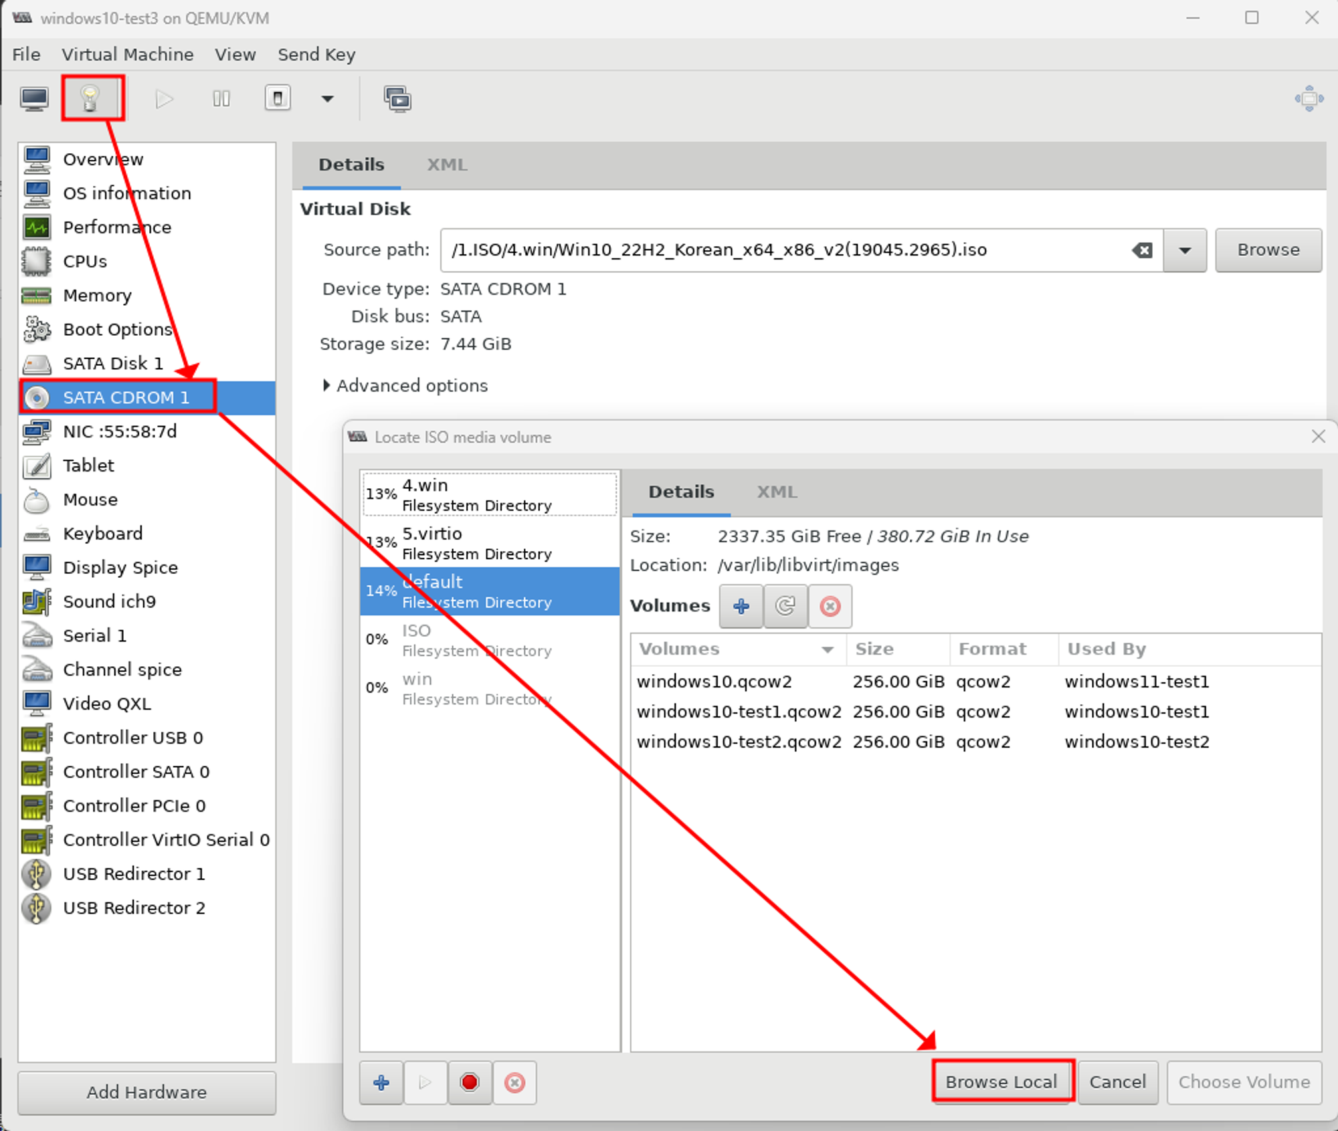Select the windows10-test1.qcow2 volume row
Image resolution: width=1338 pixels, height=1131 pixels.
739,712
